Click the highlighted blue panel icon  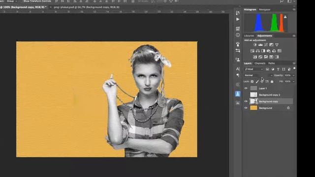tap(238, 94)
